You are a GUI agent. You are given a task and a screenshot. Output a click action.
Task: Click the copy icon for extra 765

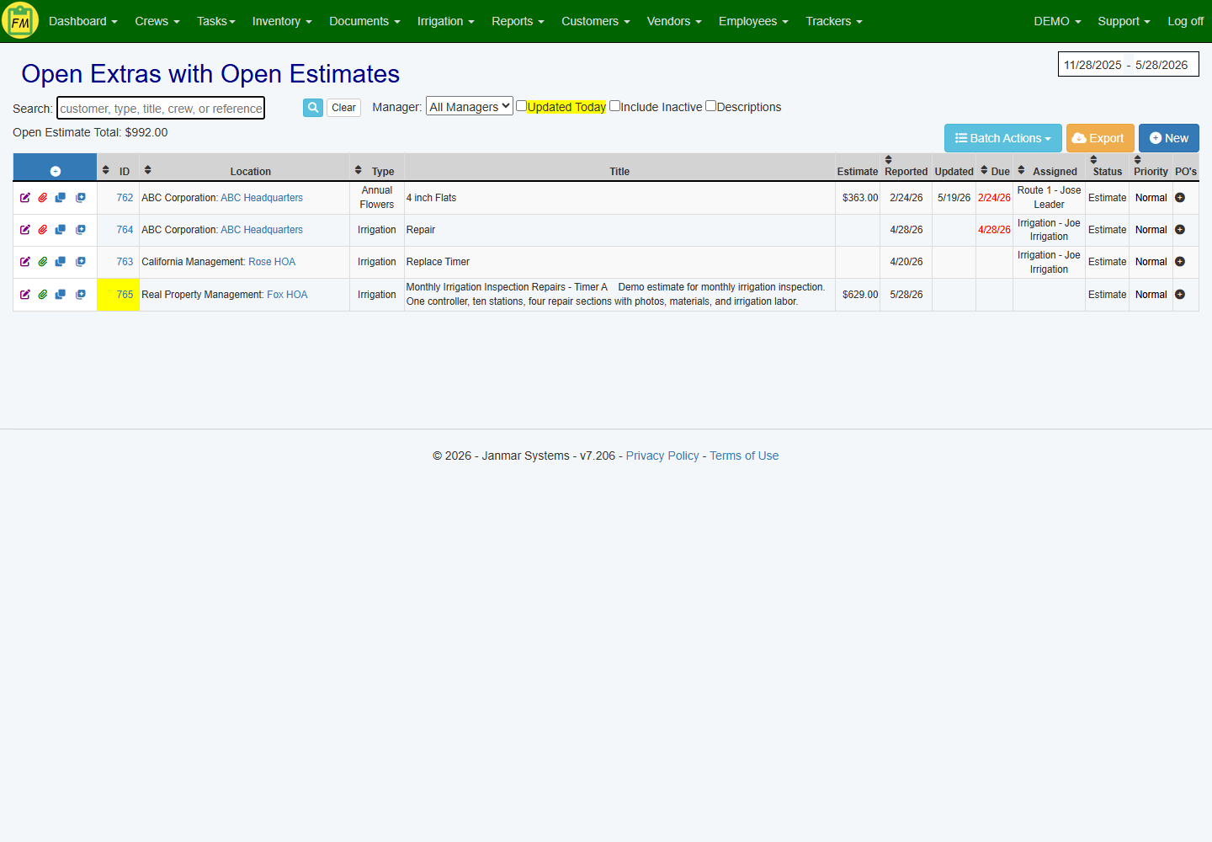[61, 295]
